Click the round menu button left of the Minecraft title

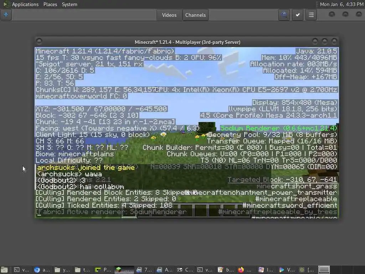39,41
